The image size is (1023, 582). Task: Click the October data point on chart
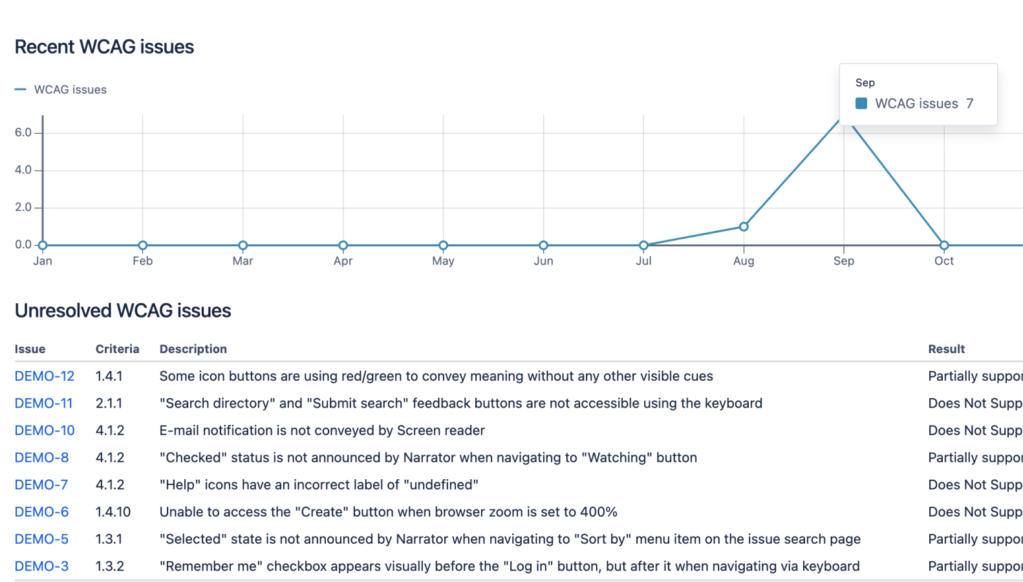(x=944, y=245)
